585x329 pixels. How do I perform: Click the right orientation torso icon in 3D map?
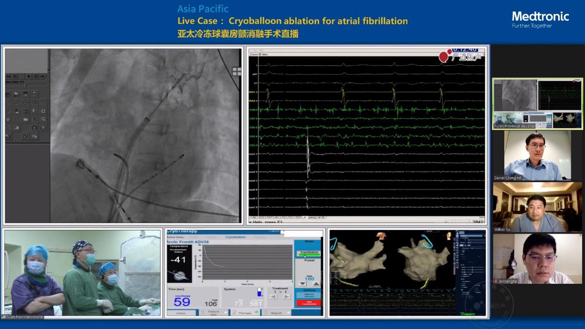[x=449, y=235]
